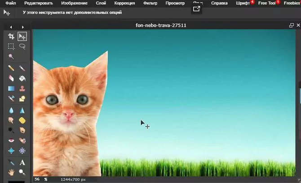Select the Paint Bucket tool
The width and height of the screenshot is (301, 183).
point(22,78)
